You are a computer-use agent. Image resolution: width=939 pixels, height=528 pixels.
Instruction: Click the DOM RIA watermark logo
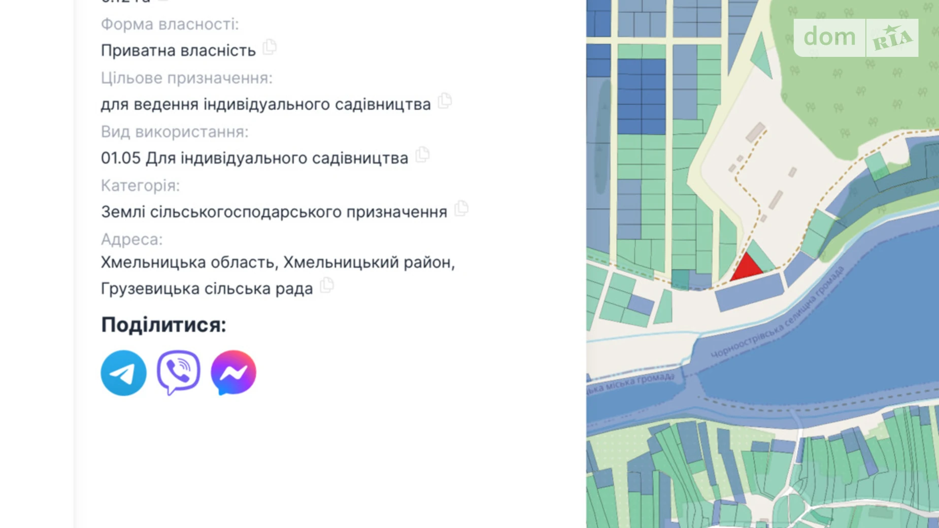point(856,37)
